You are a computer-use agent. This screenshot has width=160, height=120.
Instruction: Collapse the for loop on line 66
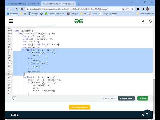click(x=12, y=50)
